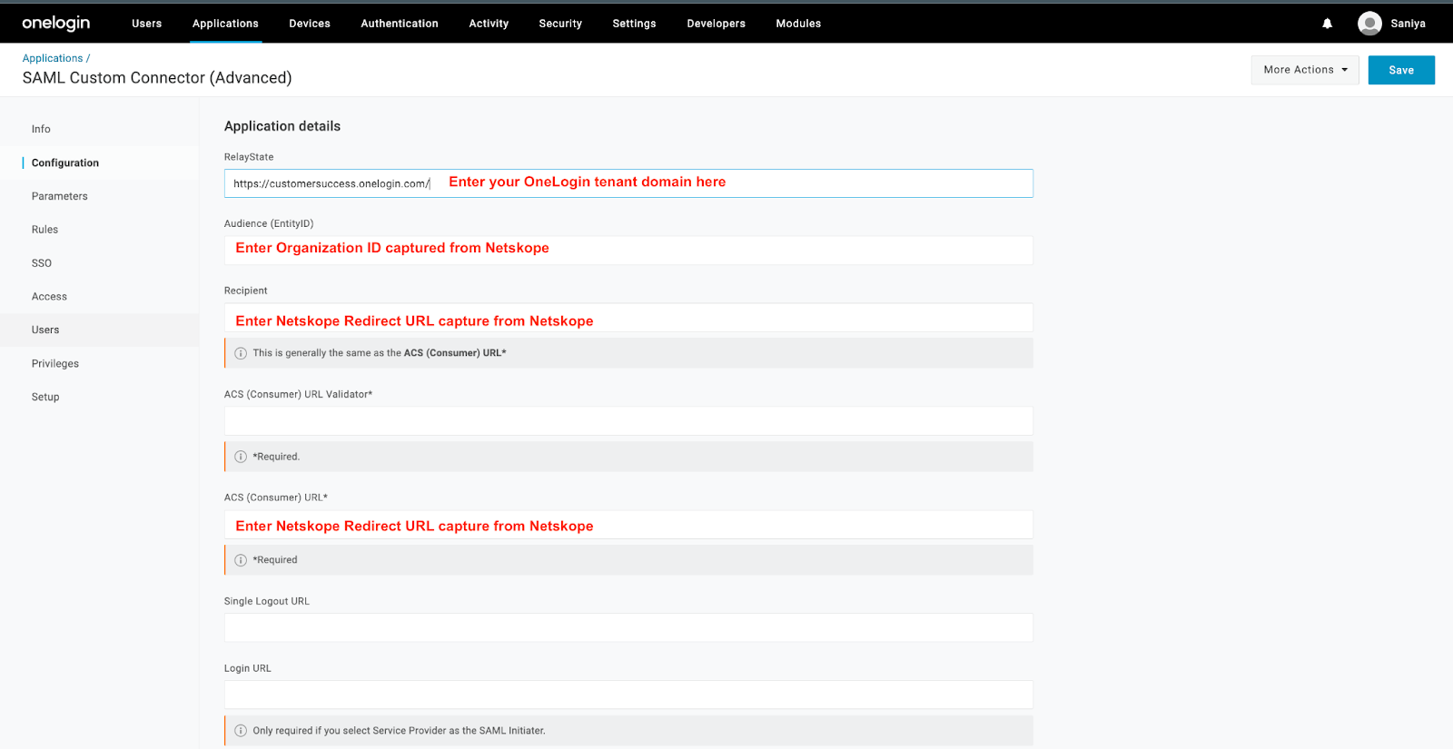The width and height of the screenshot is (1453, 749).
Task: Open the Users sidebar tab
Action: [99, 330]
